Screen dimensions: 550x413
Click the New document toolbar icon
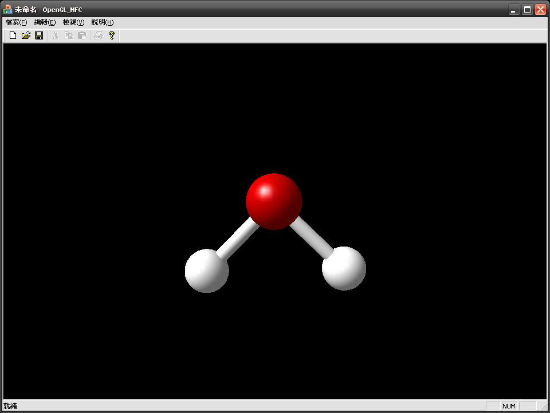(x=13, y=35)
